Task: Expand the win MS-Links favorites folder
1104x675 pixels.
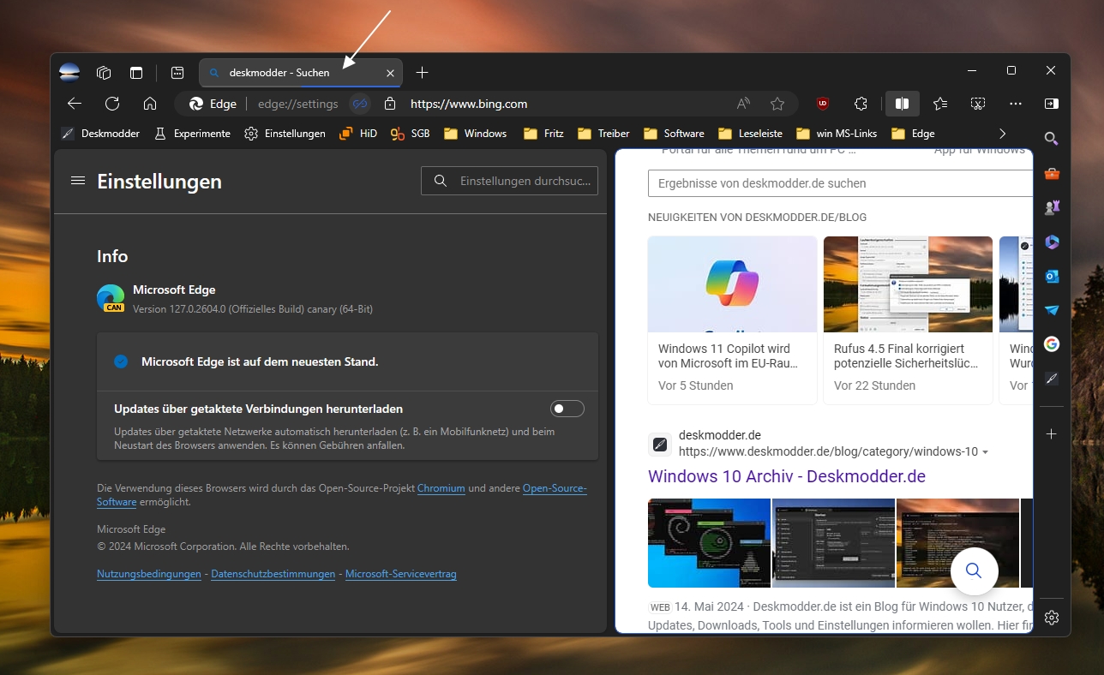Action: pos(837,134)
